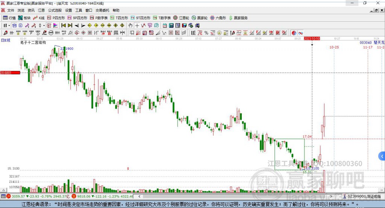Open the T数字表 tool

pyautogui.click(x=162, y=18)
